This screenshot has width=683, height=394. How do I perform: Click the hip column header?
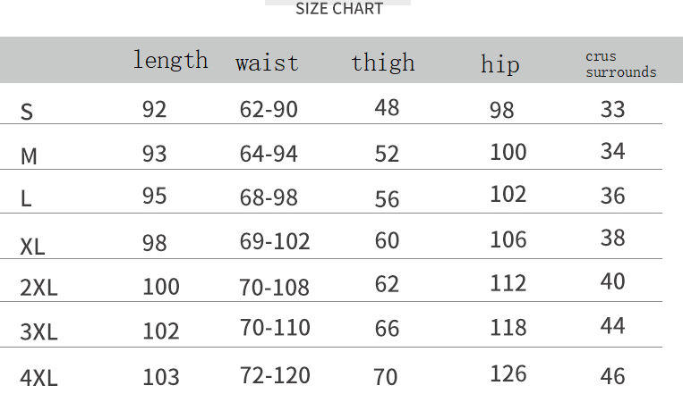500,64
